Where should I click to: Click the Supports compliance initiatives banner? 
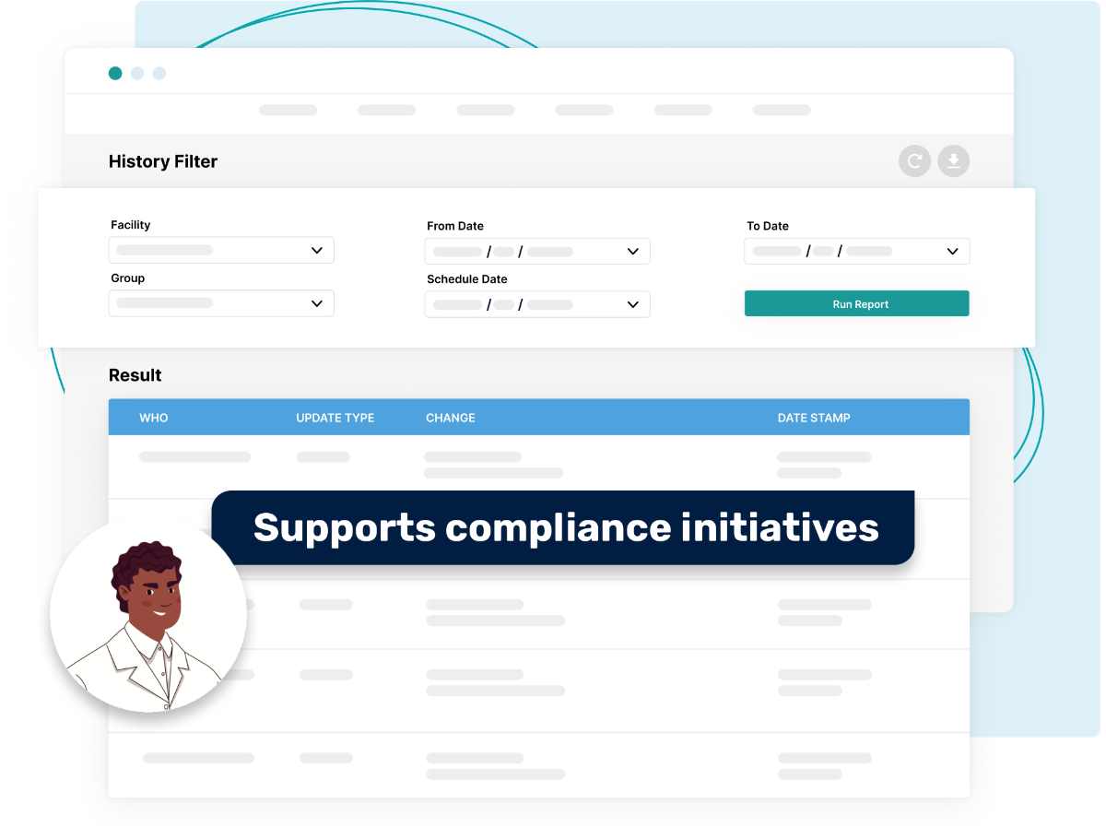pyautogui.click(x=563, y=527)
